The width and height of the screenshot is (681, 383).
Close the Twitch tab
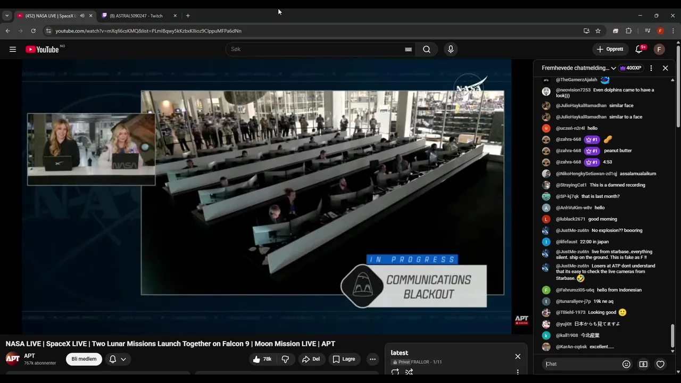point(175,15)
